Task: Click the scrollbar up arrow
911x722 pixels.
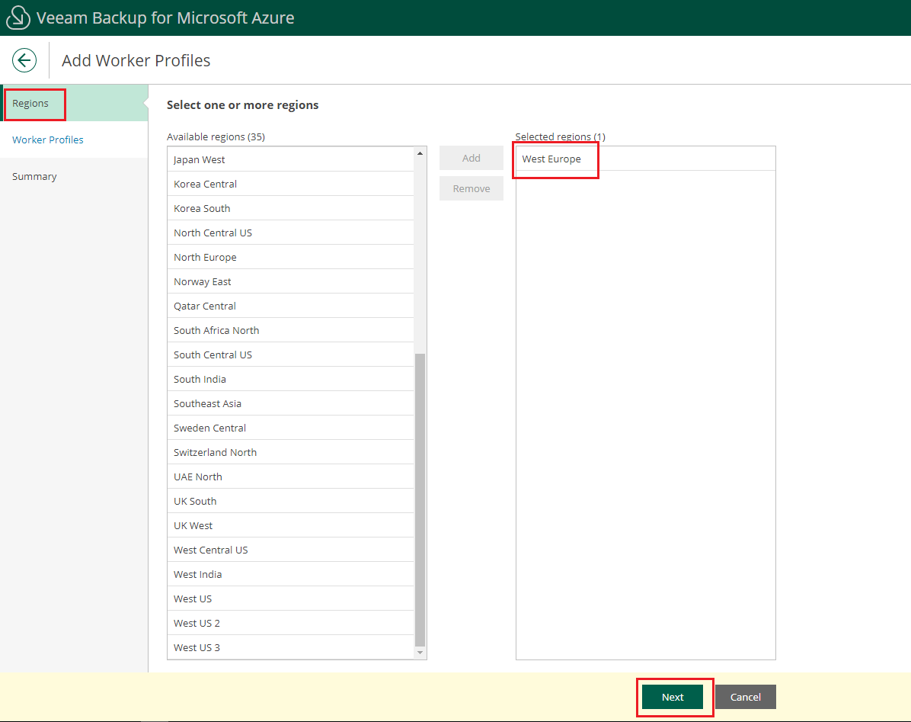Action: click(x=420, y=152)
